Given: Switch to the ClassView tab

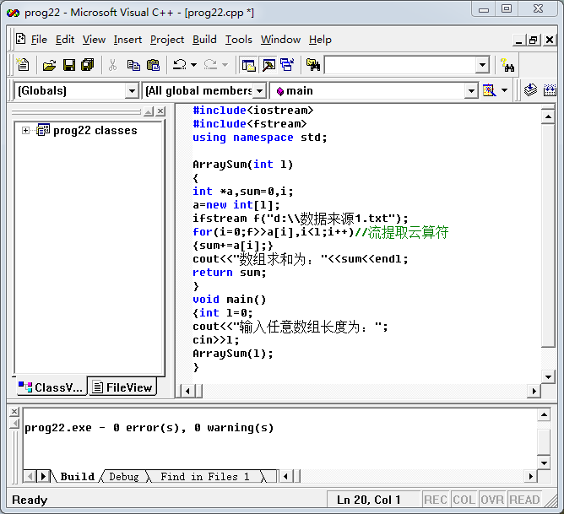Looking at the screenshot, I should 51,387.
